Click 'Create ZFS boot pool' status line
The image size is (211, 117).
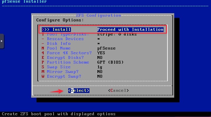pyautogui.click(x=59, y=114)
